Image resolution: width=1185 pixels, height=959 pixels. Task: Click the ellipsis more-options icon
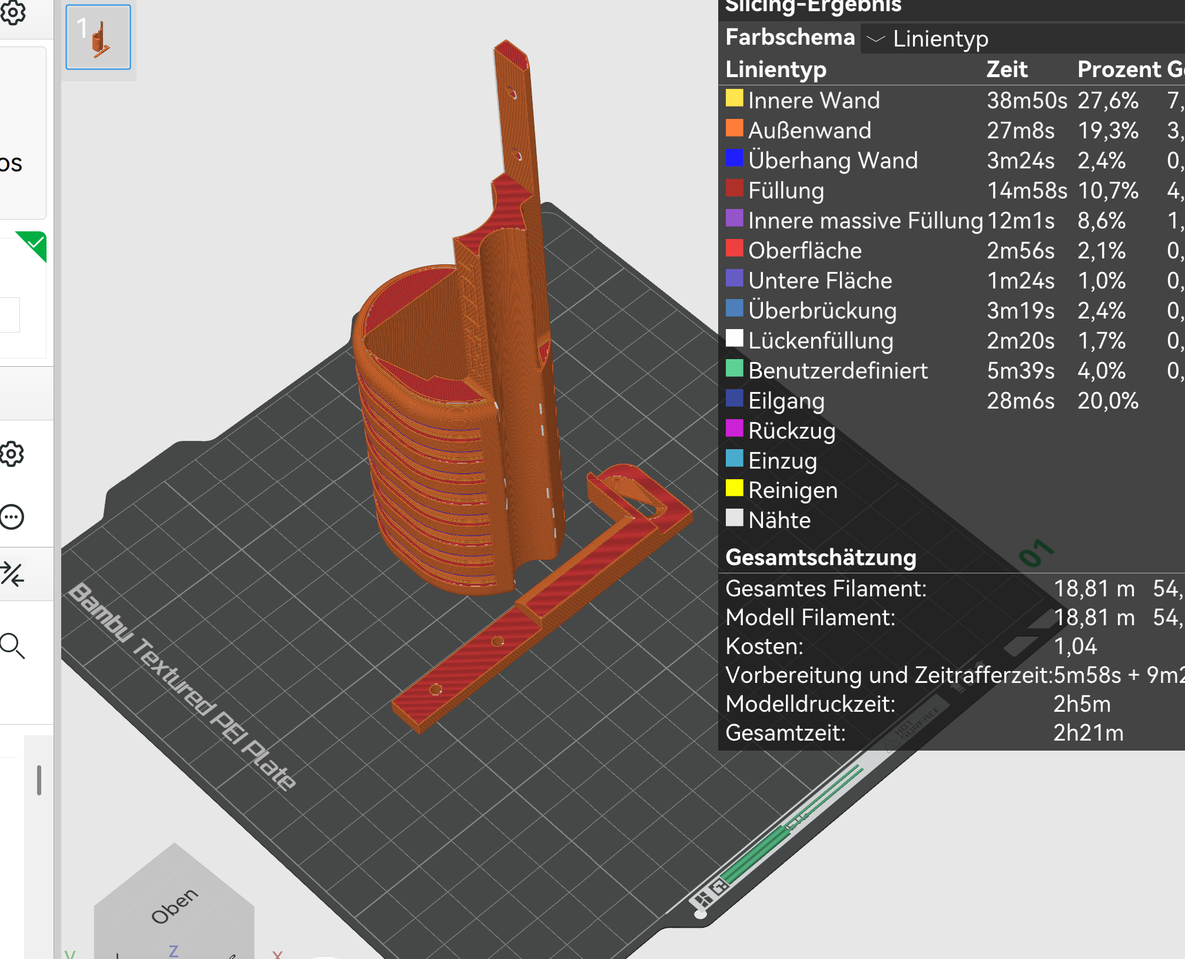coord(12,517)
